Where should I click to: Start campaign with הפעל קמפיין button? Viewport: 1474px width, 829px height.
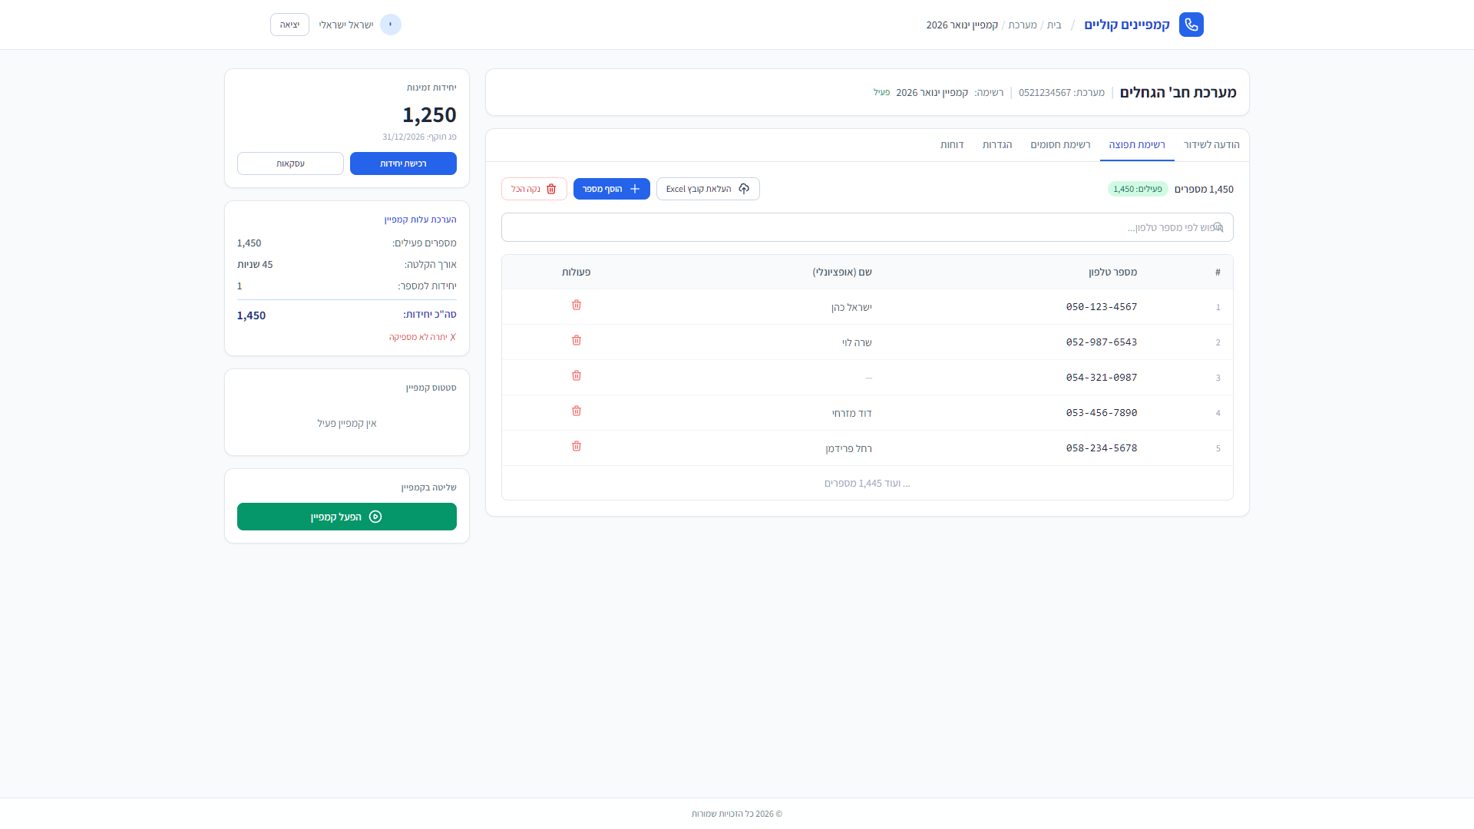[x=346, y=517]
